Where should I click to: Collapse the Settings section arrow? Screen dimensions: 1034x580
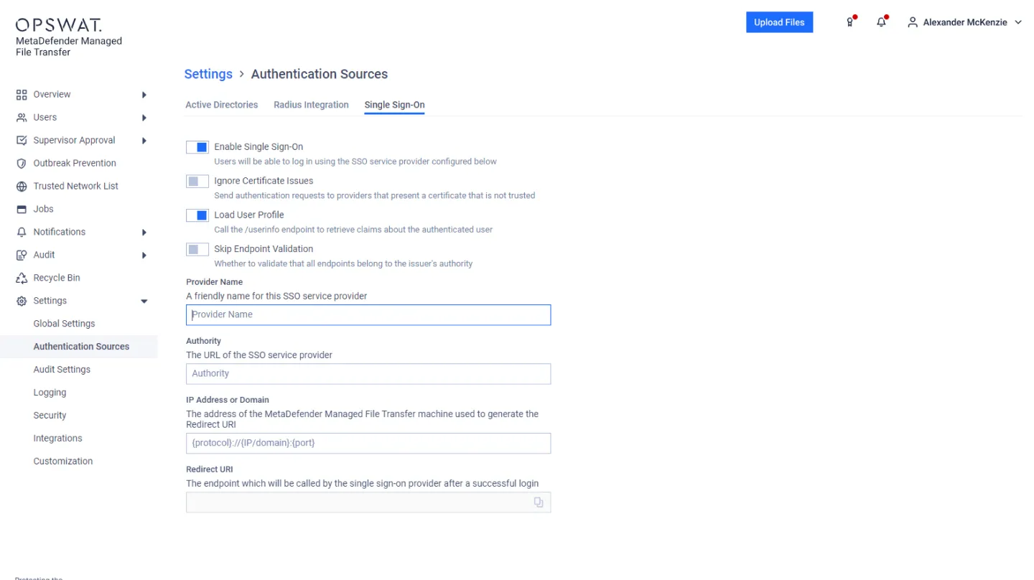144,301
